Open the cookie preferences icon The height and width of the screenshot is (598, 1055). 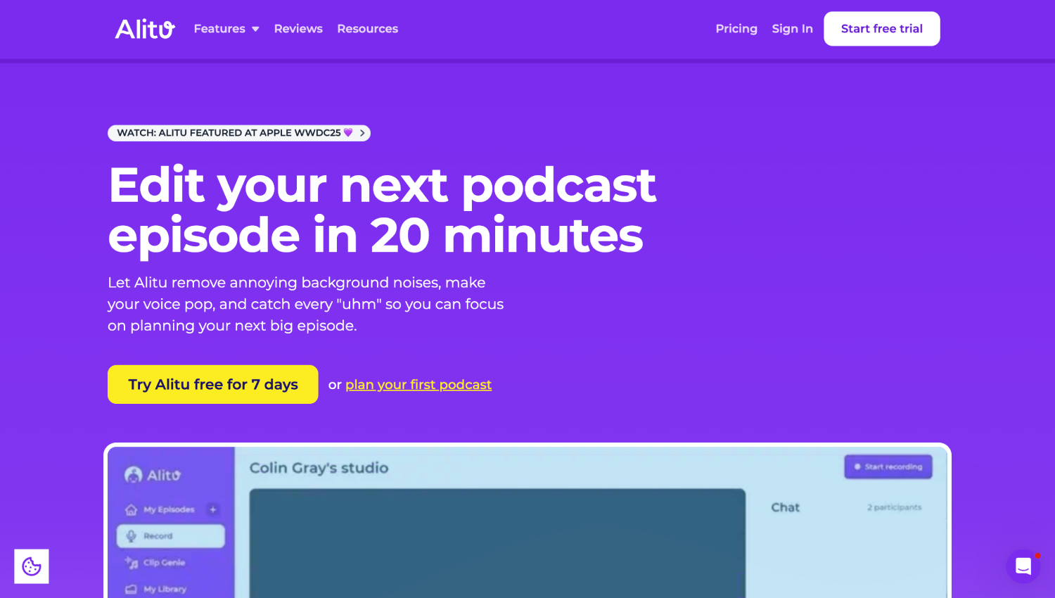coord(32,566)
